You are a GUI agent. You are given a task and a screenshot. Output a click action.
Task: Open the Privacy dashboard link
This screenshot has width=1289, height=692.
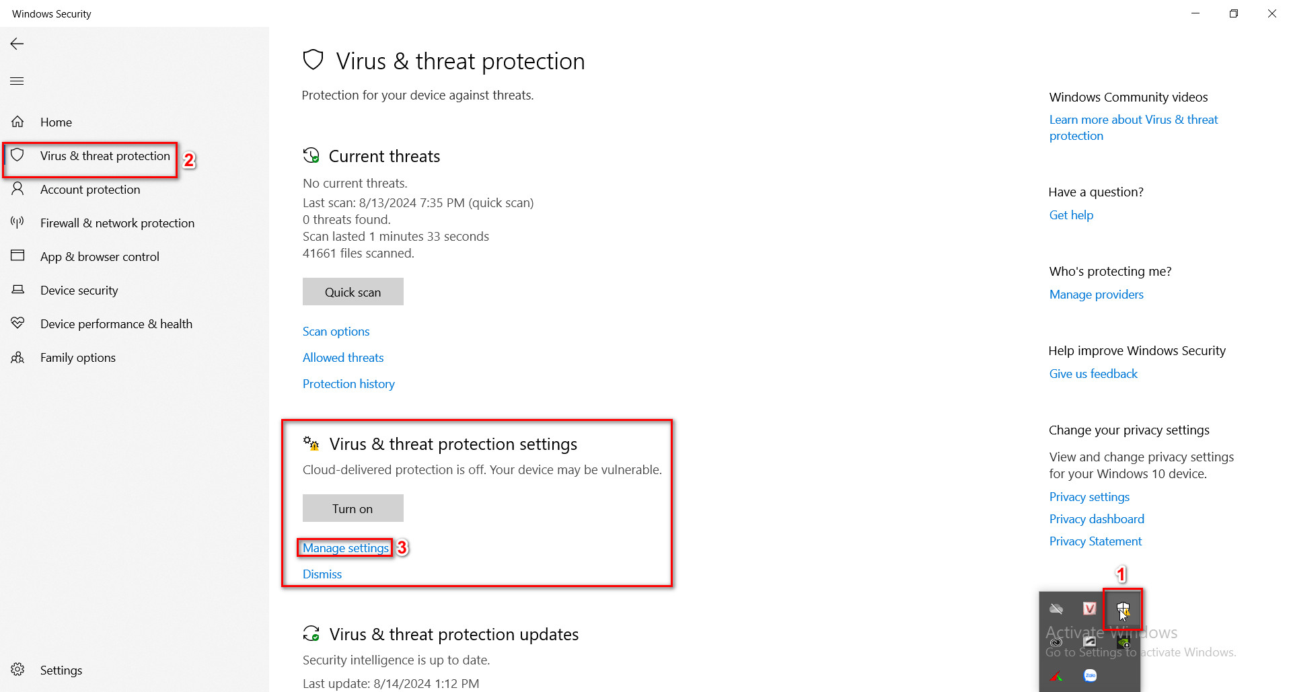tap(1097, 519)
